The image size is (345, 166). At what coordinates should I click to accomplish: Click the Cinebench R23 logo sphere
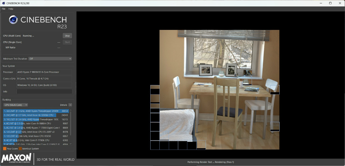click(x=13, y=20)
